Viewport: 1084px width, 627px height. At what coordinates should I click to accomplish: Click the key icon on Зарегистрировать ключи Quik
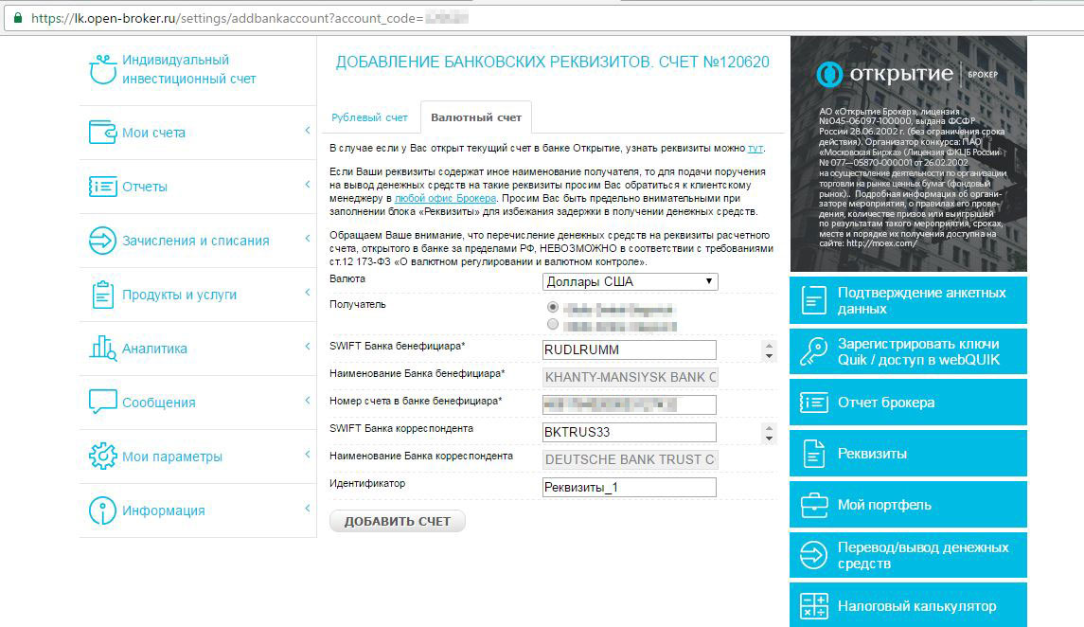pyautogui.click(x=813, y=351)
